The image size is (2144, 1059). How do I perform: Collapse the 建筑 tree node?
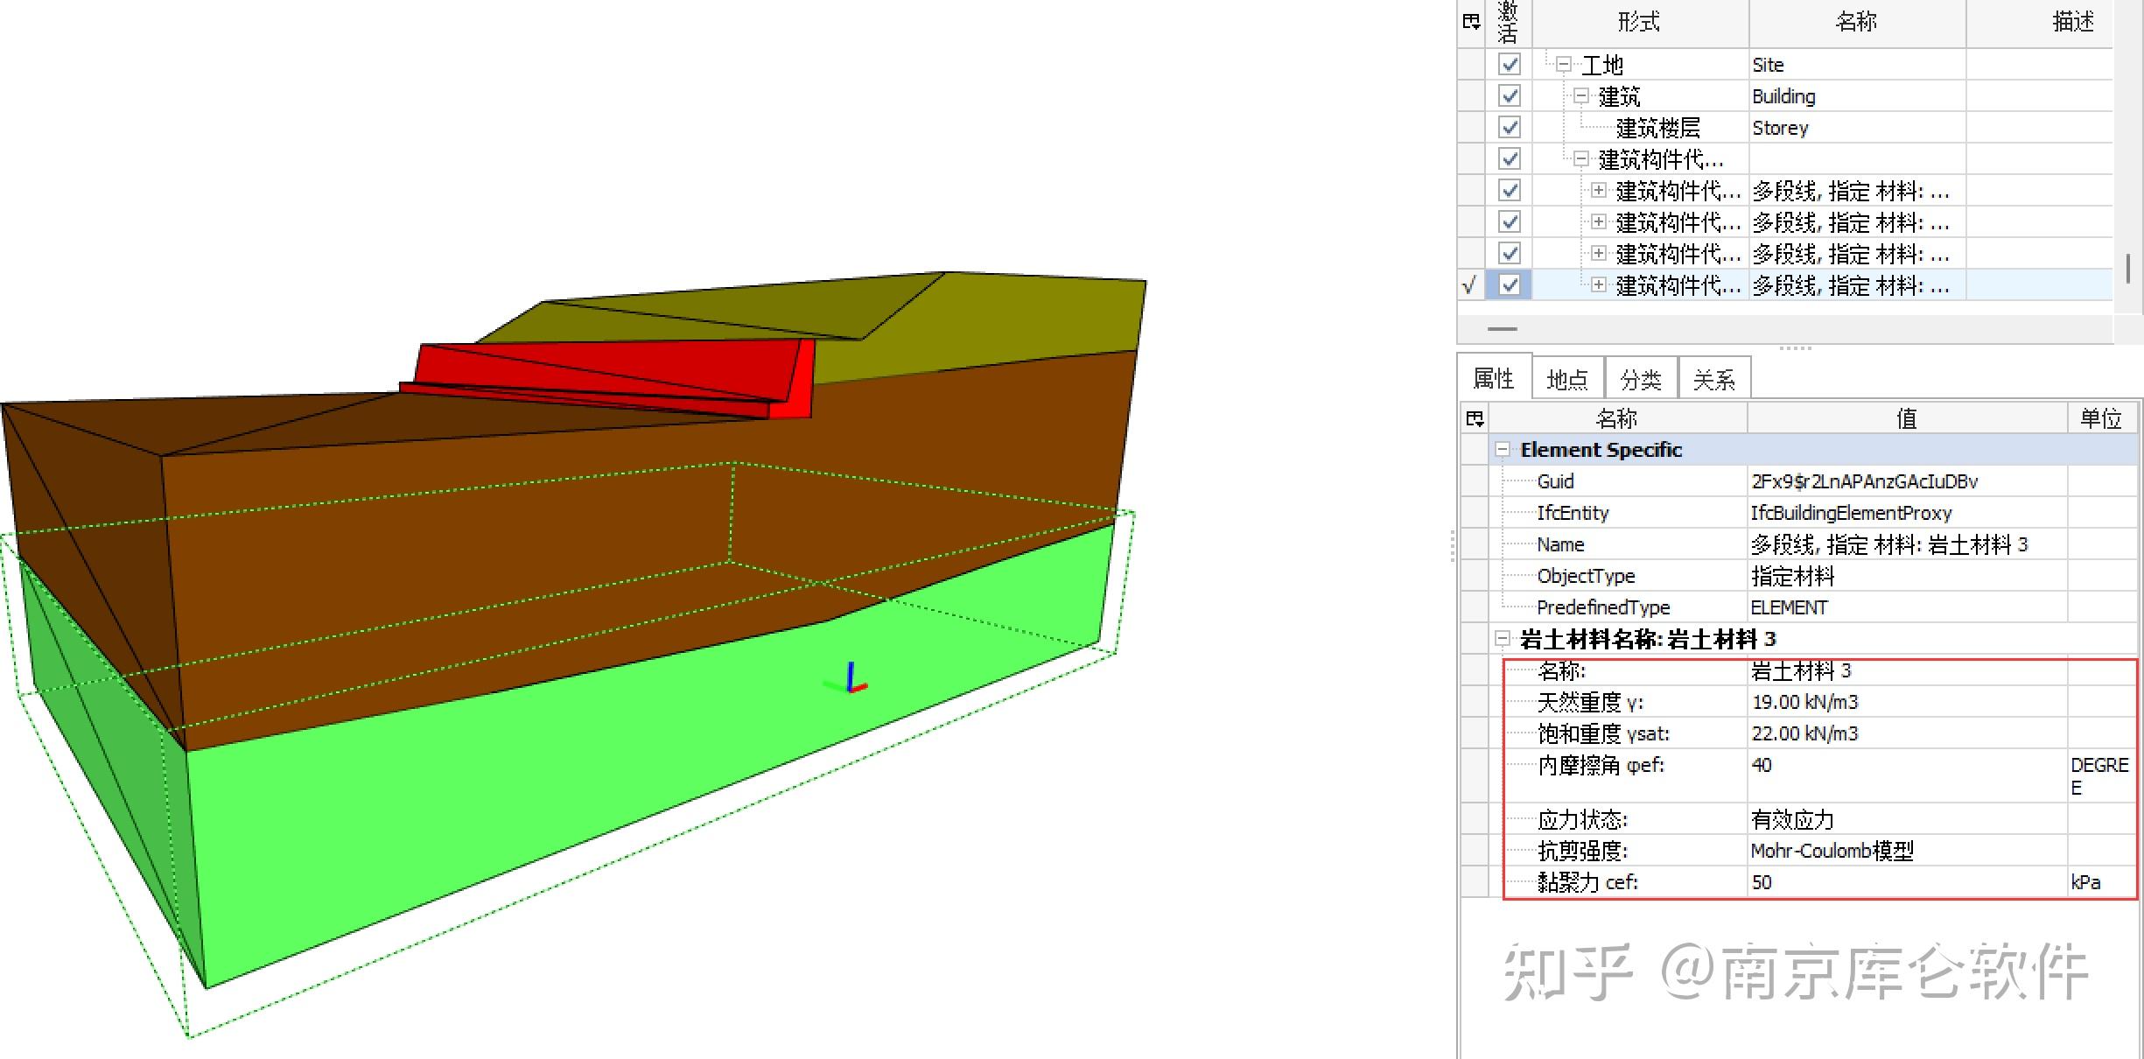(x=1580, y=95)
